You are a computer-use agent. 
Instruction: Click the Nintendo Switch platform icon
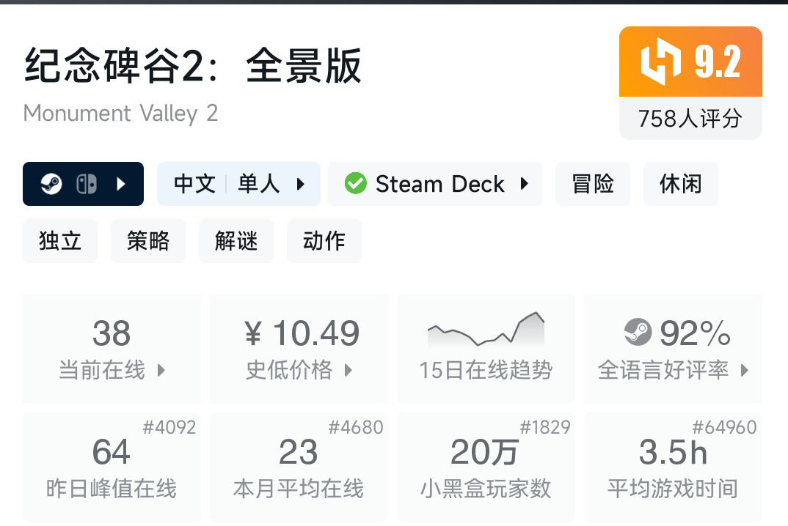(87, 184)
